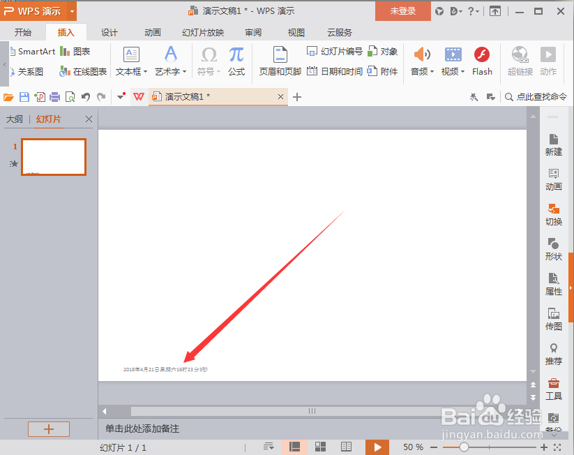Insert an attachment (附件)

(382, 71)
